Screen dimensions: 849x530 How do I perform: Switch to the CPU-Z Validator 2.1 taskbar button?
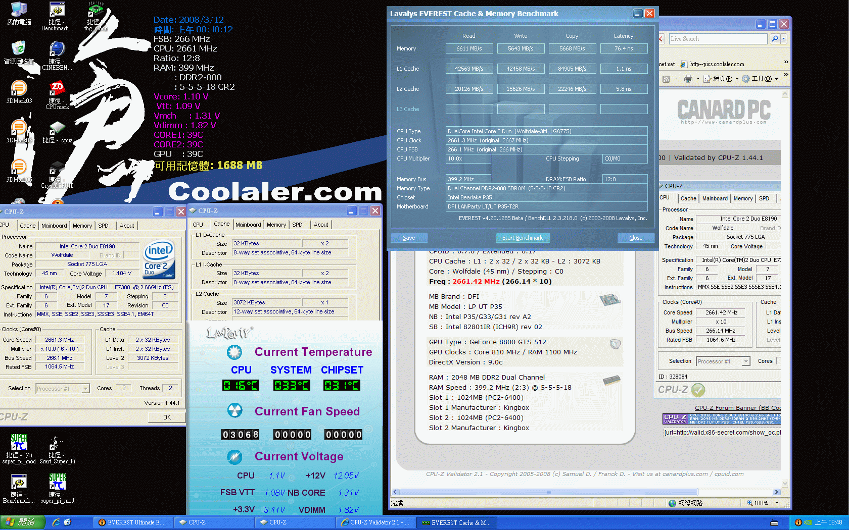tap(375, 522)
